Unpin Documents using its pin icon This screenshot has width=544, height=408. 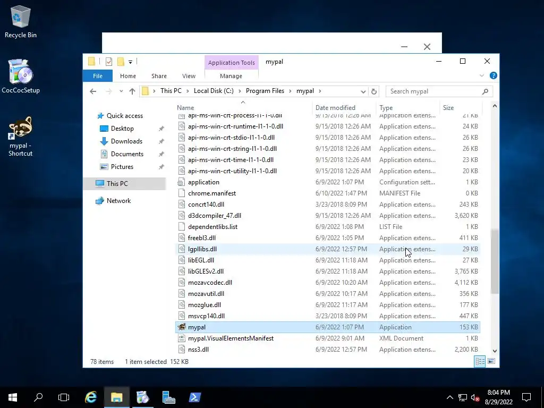(x=161, y=154)
